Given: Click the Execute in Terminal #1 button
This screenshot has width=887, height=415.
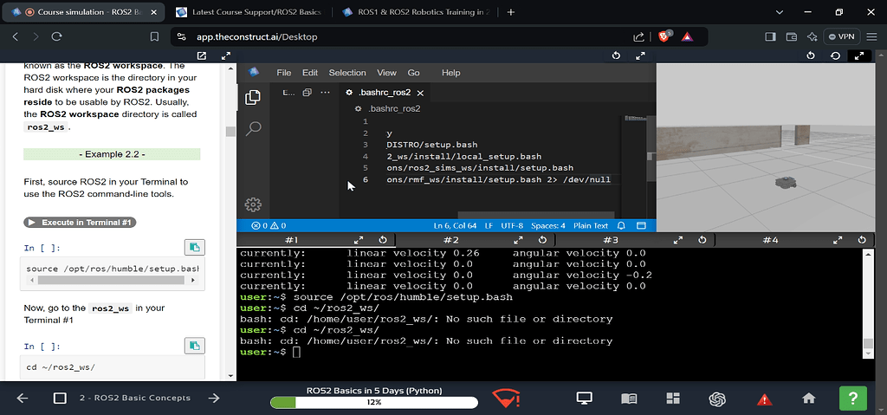Looking at the screenshot, I should pos(80,223).
